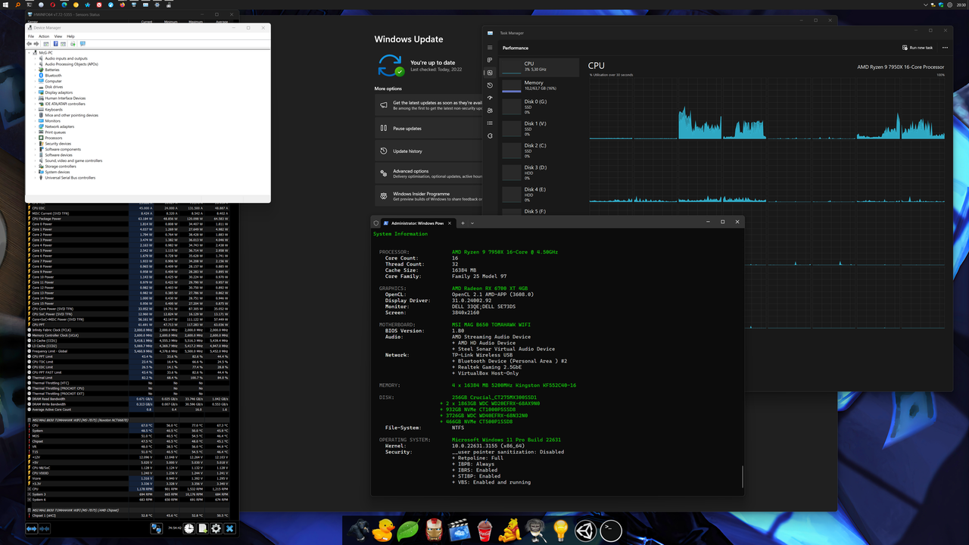
Task: Start logging via HWiNFO log file icon
Action: click(x=203, y=528)
